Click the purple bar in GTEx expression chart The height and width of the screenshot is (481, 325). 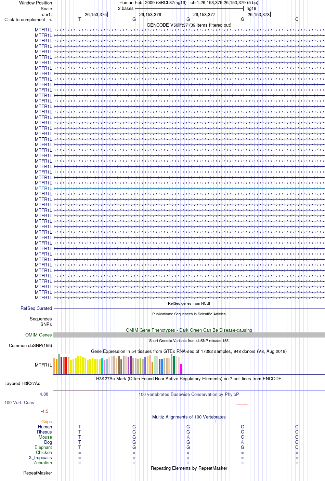tap(131, 365)
